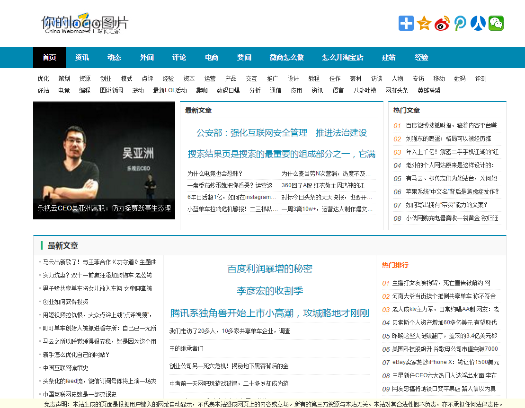Open headline 腾讯系独角兽开始上市小高潮

[x=270, y=313]
